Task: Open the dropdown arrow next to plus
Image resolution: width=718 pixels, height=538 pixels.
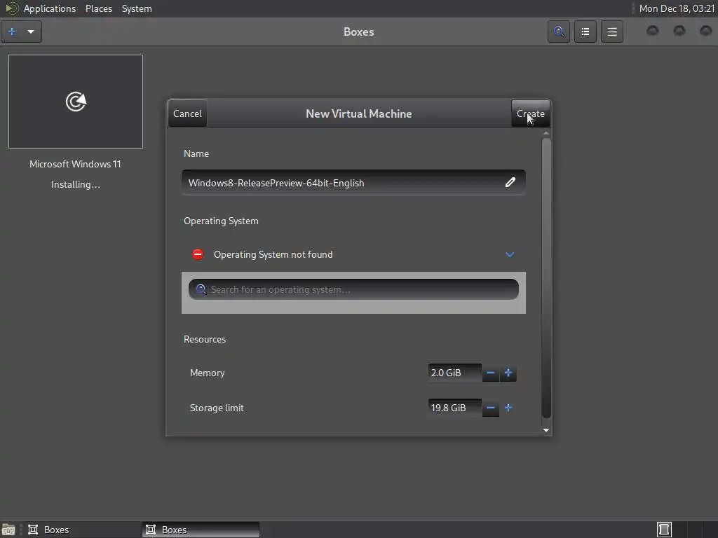Action: 31,32
